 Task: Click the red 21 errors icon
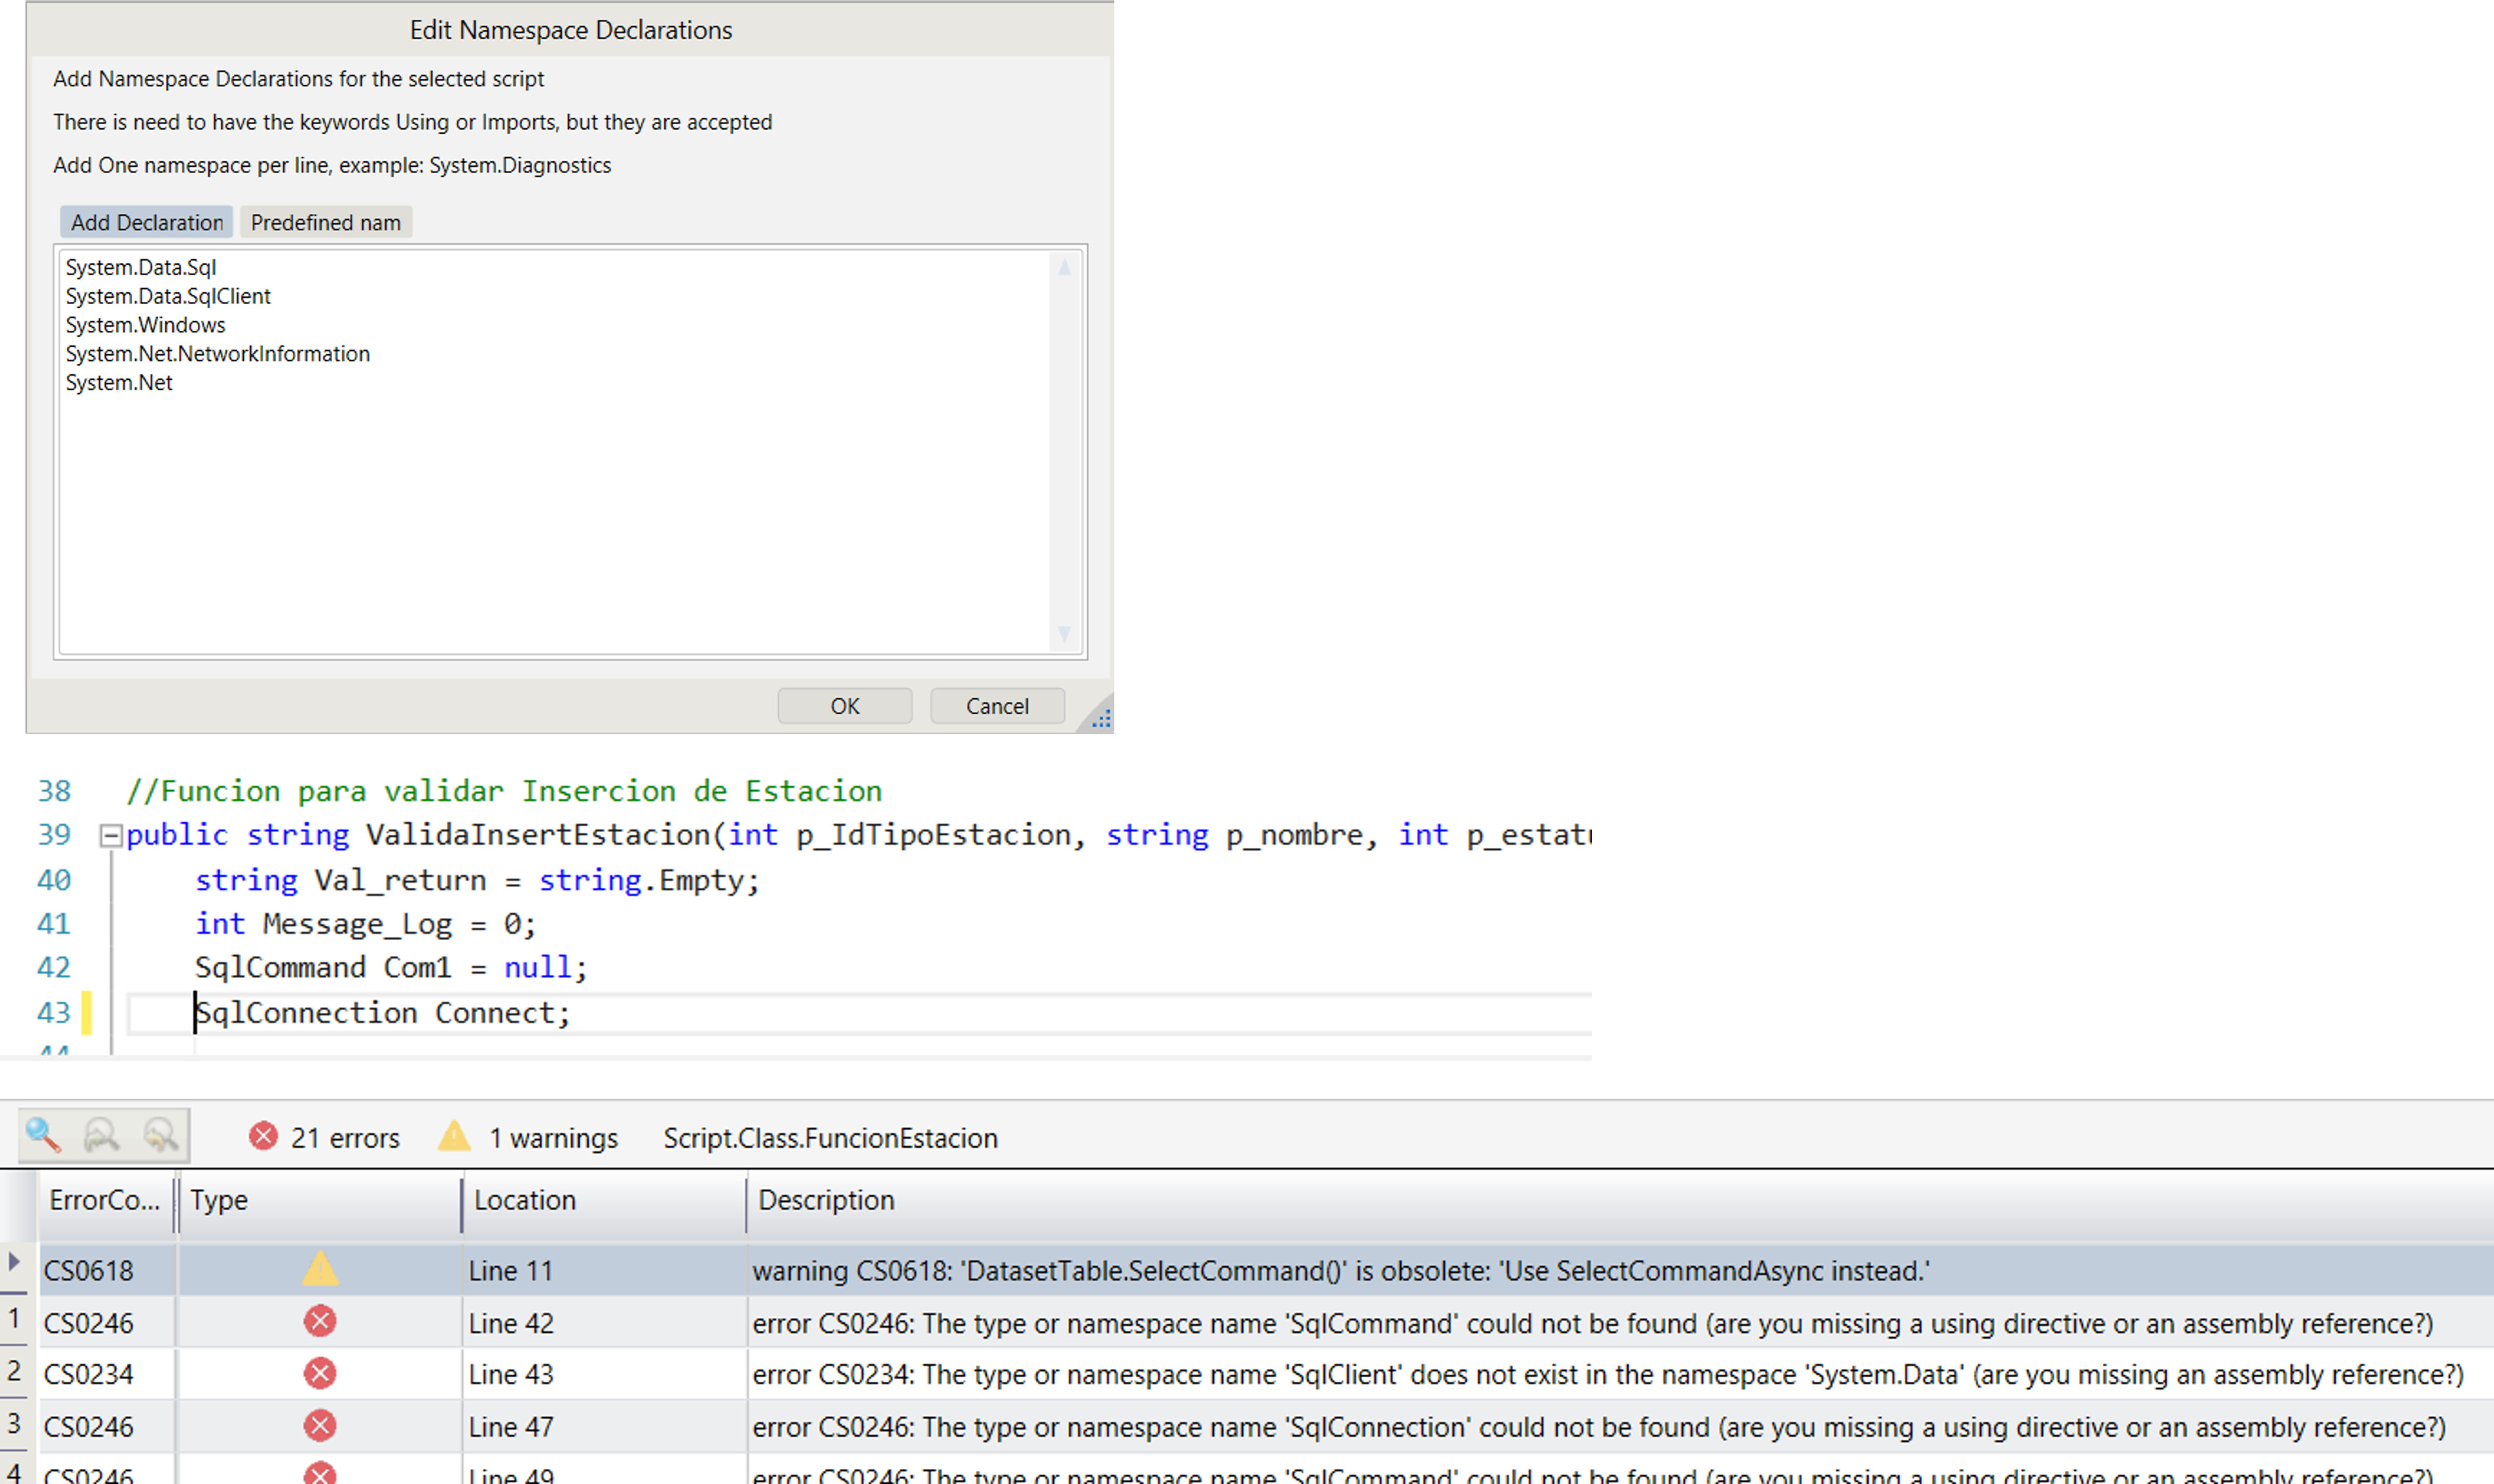click(x=263, y=1137)
